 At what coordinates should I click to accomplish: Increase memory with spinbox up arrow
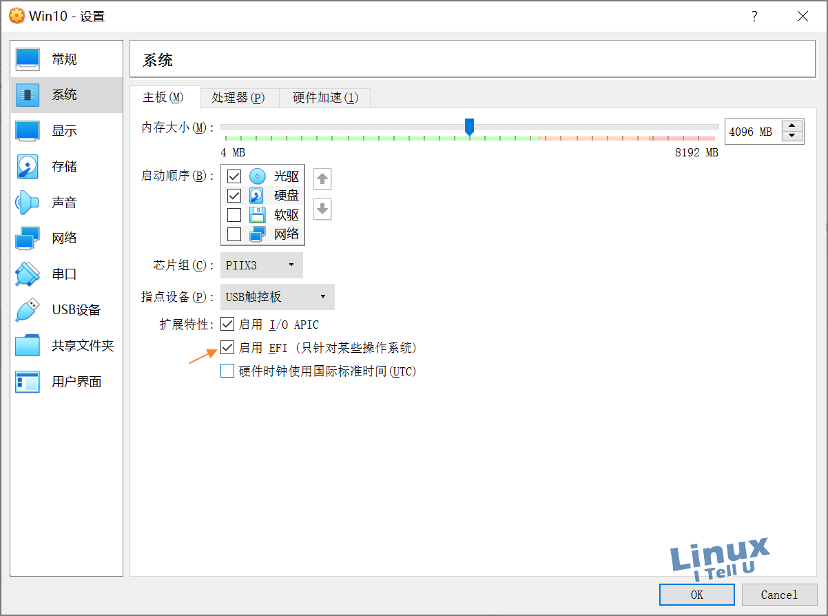792,126
